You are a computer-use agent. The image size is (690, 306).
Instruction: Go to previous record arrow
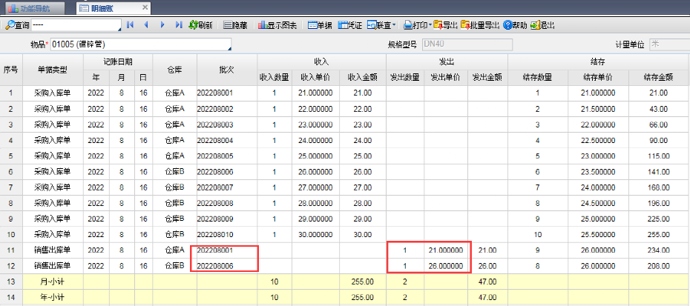(x=146, y=25)
